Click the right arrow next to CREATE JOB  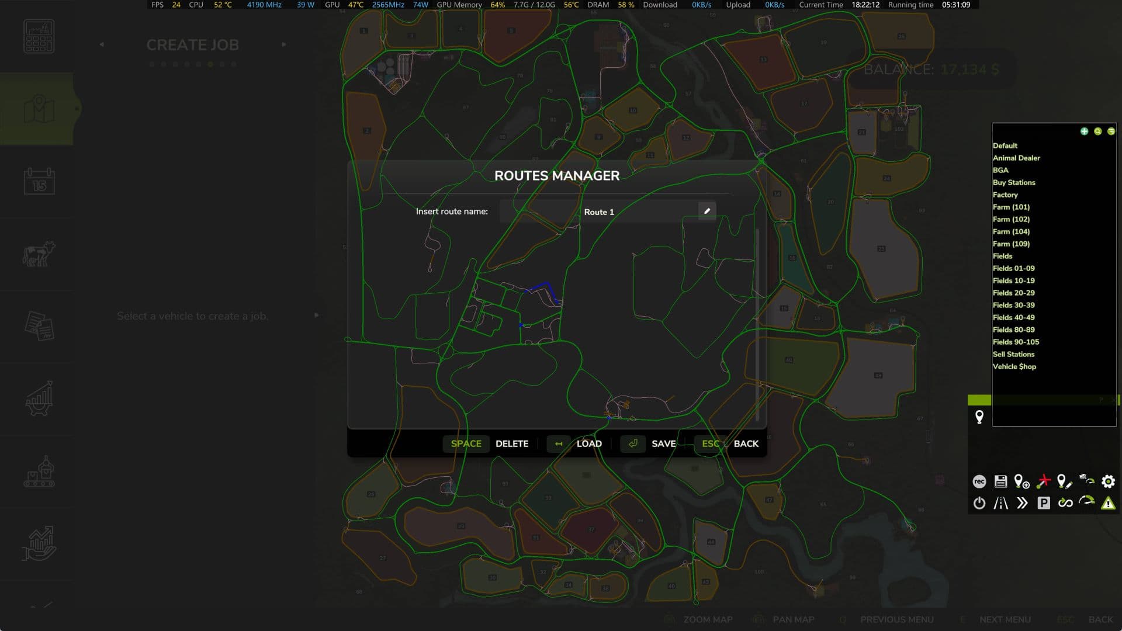point(284,44)
